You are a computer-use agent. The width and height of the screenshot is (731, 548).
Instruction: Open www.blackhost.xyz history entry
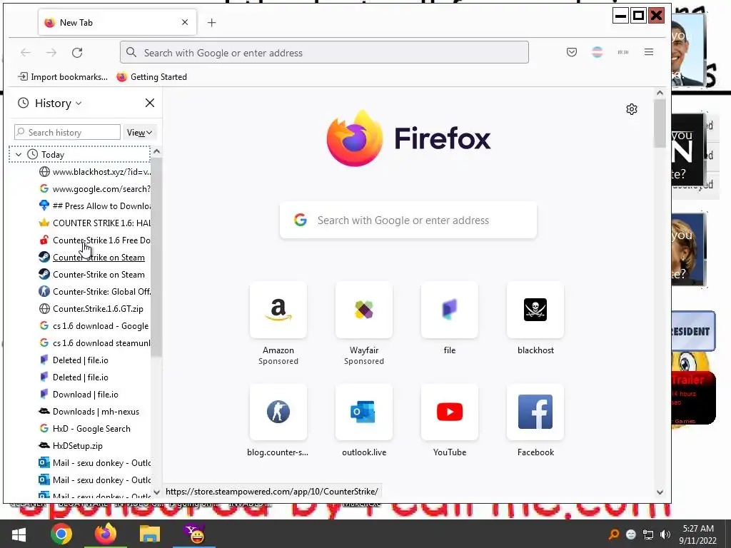coord(95,172)
